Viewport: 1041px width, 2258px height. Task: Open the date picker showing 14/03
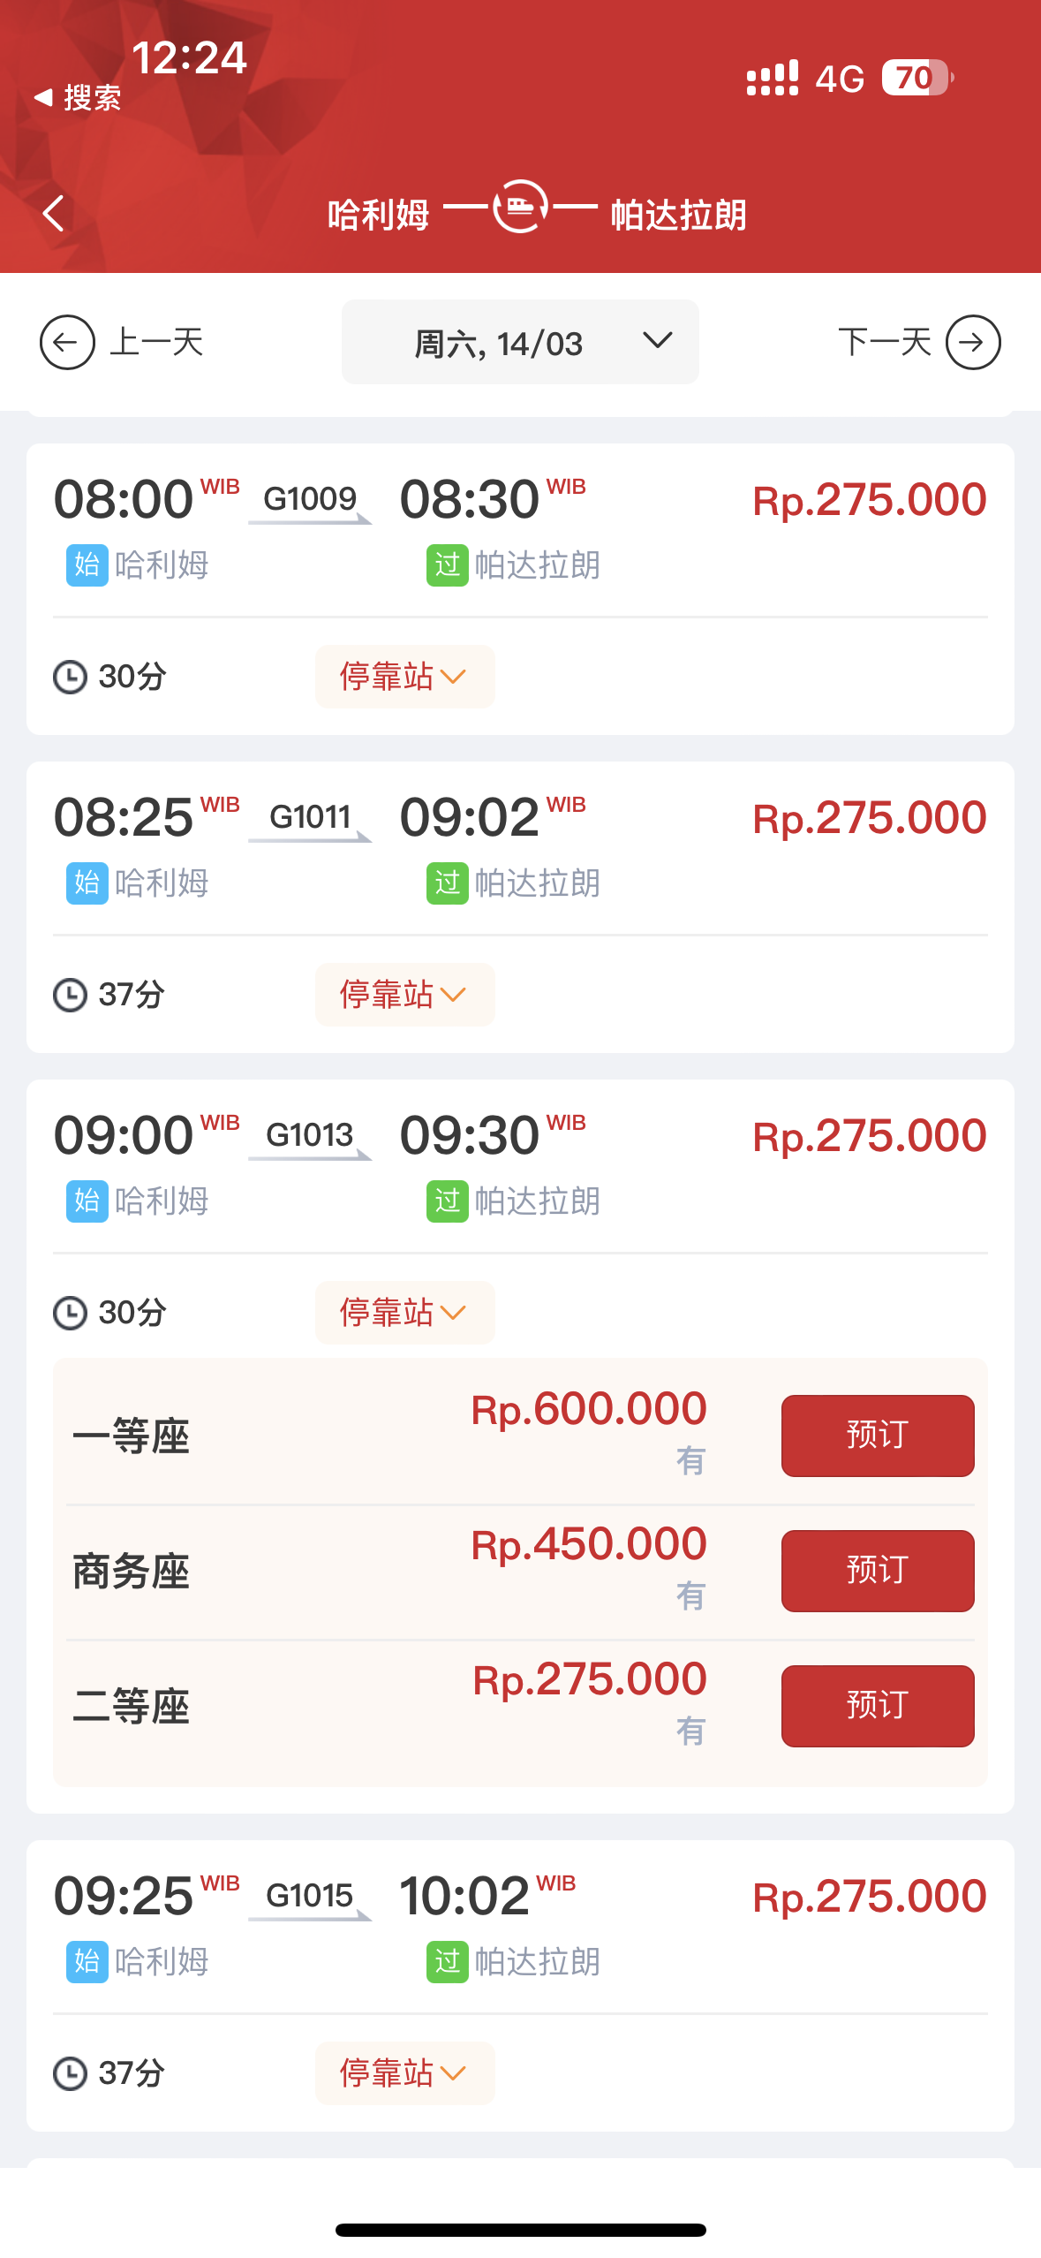[x=520, y=343]
